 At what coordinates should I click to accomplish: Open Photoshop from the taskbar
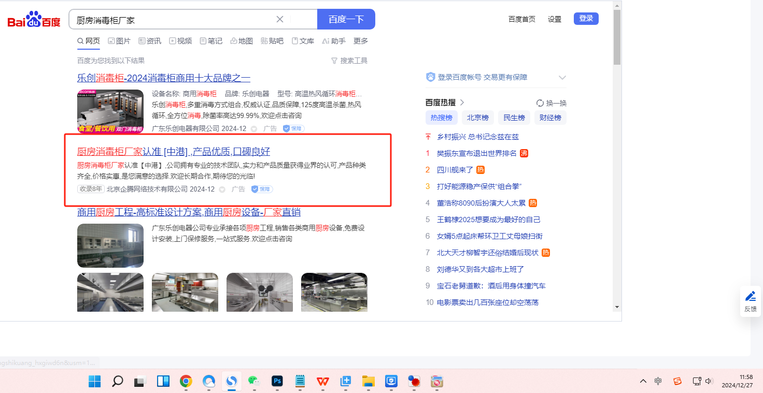(277, 382)
